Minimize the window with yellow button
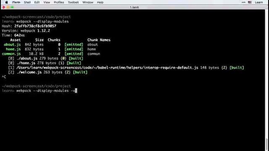This screenshot has width=269, height=151. (x=8, y=7)
